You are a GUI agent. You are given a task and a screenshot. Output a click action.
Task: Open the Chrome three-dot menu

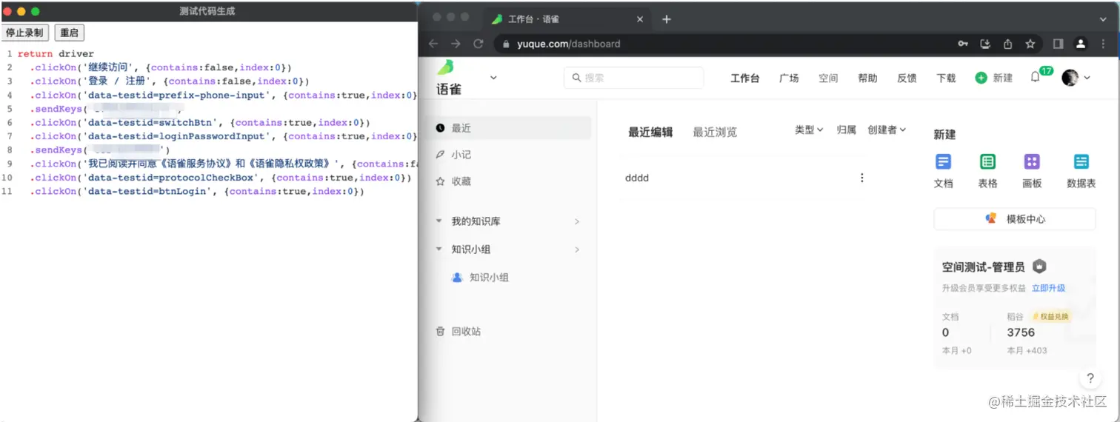click(x=1104, y=44)
